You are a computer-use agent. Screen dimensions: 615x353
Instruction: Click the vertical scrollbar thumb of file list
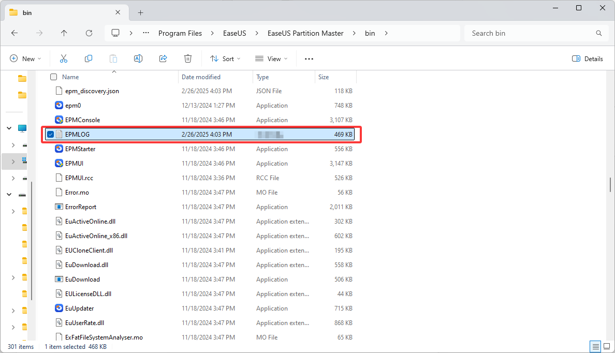610,184
